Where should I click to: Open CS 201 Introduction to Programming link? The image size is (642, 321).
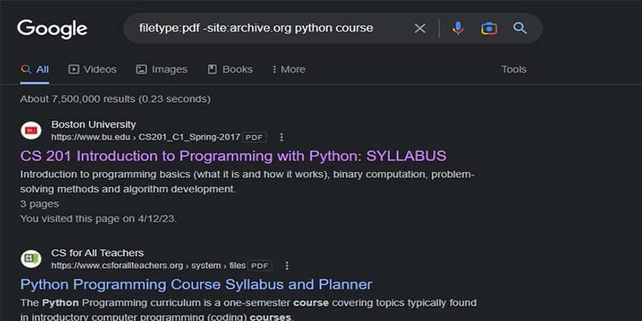coord(233,156)
